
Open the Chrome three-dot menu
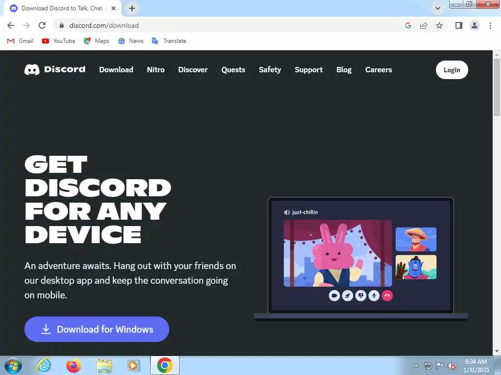pos(490,25)
